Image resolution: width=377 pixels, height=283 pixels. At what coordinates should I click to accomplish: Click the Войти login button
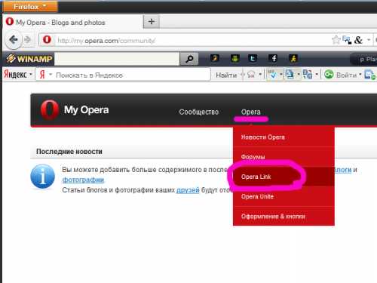(346, 75)
